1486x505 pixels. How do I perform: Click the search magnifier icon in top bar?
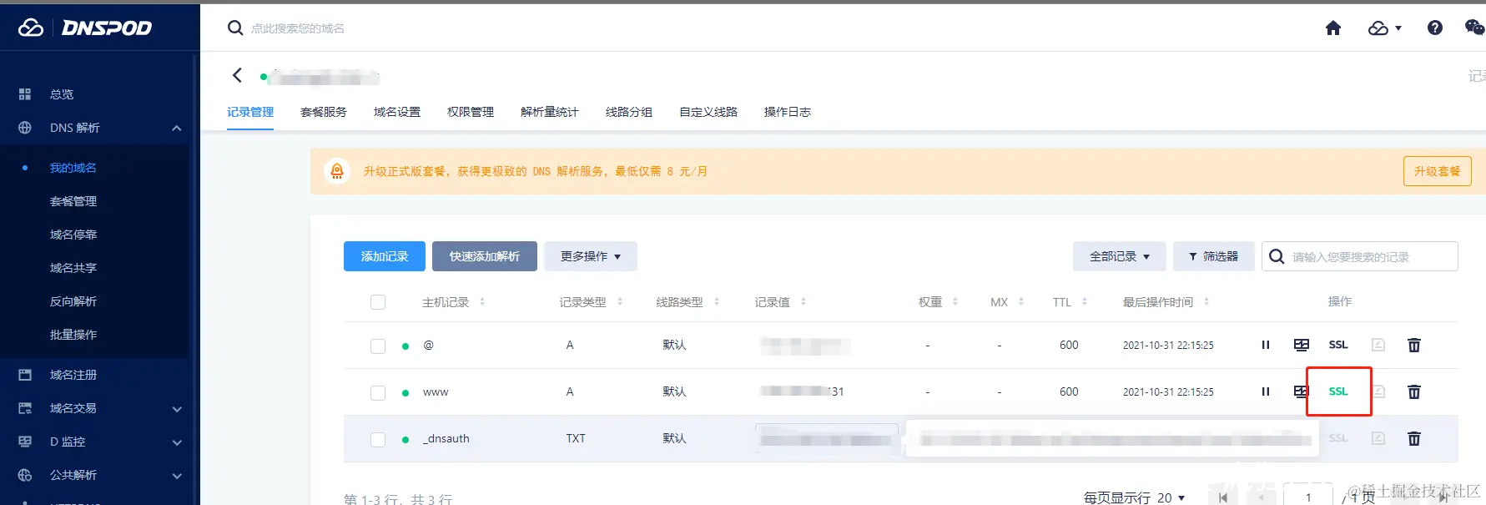coord(235,28)
